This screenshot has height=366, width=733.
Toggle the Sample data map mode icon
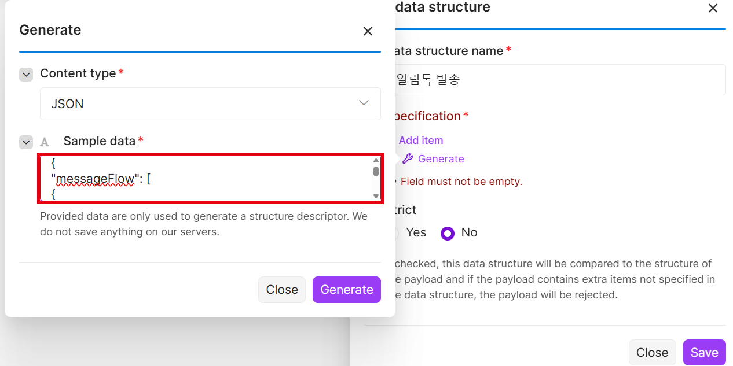pos(45,142)
